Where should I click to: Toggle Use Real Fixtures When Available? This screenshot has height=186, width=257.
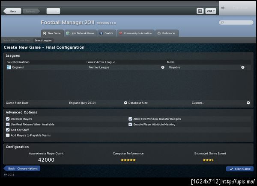8,125
